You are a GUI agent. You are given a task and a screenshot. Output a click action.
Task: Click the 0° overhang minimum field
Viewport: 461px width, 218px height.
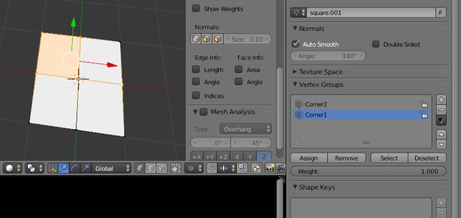[x=210, y=143]
